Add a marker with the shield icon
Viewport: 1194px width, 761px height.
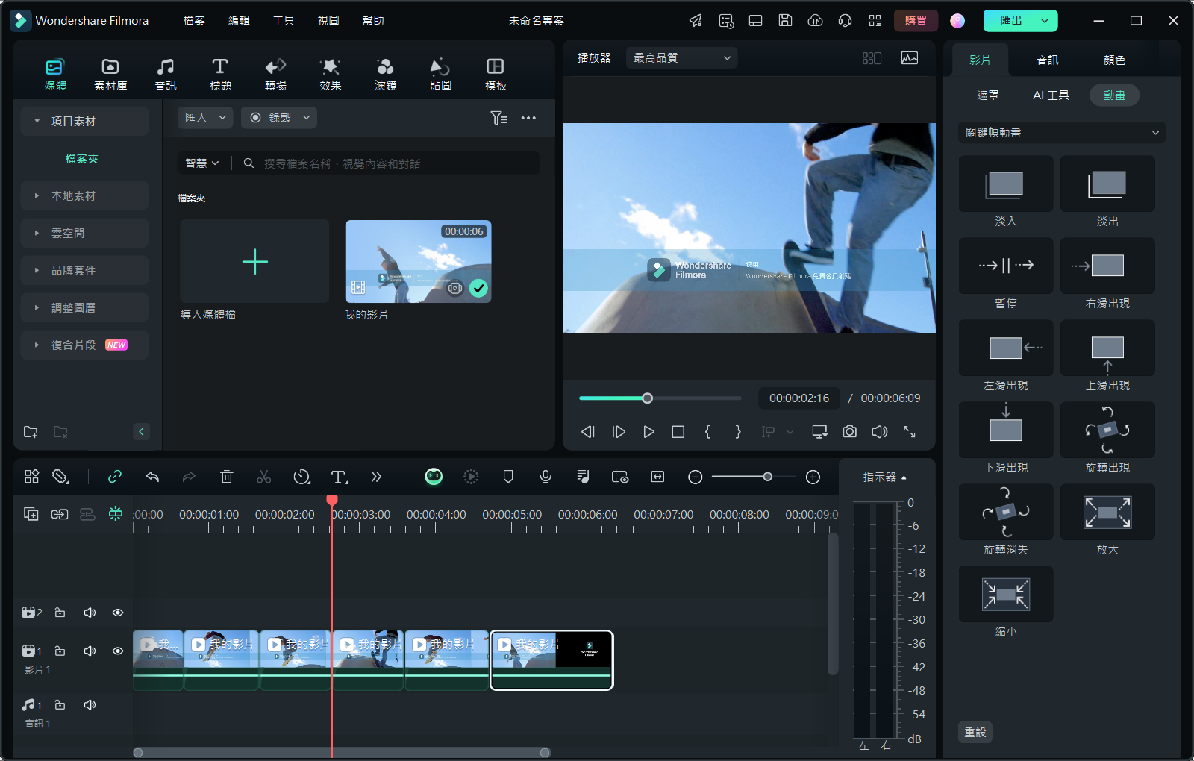[x=508, y=477]
